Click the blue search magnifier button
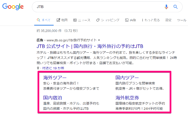Screen dimensions: 188x115 (x=175, y=7)
